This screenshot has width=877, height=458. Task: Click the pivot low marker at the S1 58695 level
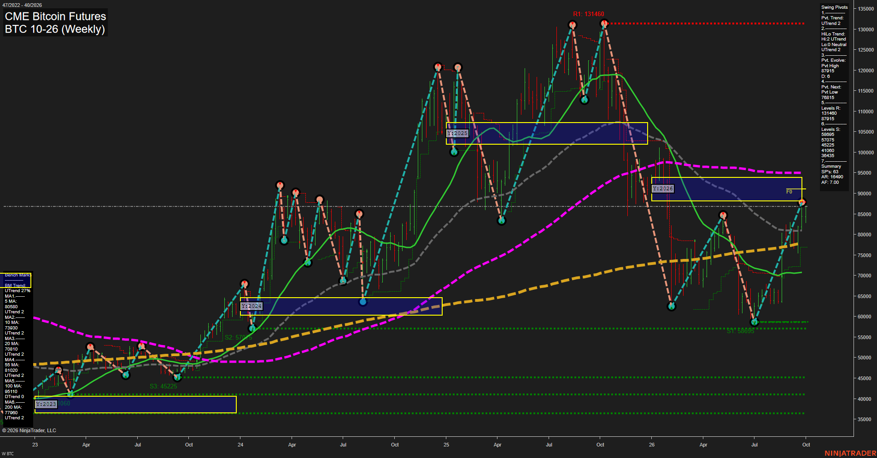click(754, 322)
